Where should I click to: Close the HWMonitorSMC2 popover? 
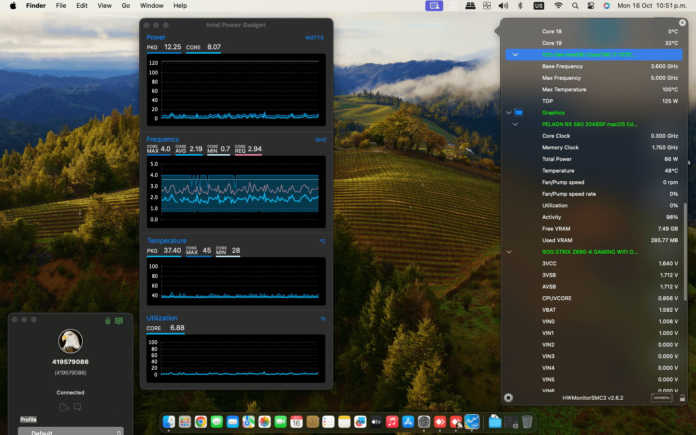coord(682,23)
